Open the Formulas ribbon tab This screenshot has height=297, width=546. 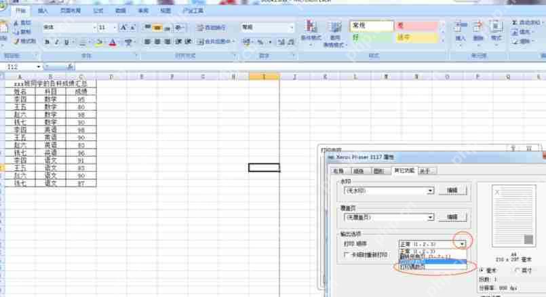tap(98, 11)
